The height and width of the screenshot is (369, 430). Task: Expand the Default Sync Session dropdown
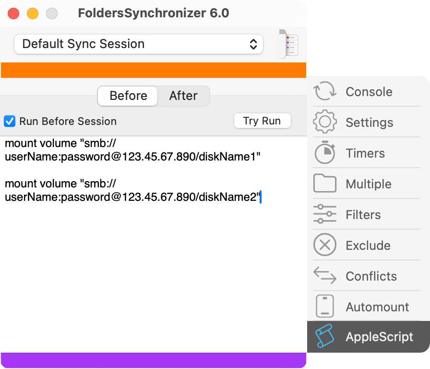coord(139,44)
